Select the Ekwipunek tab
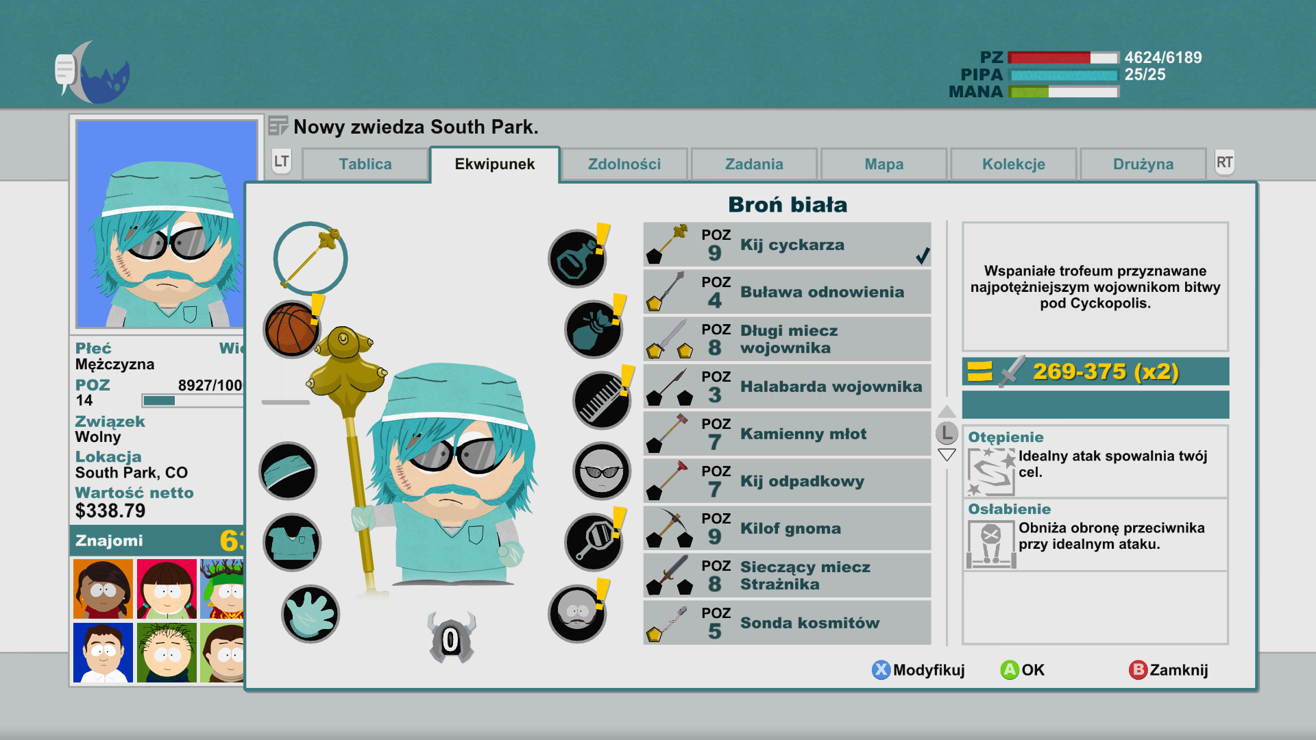 [495, 164]
